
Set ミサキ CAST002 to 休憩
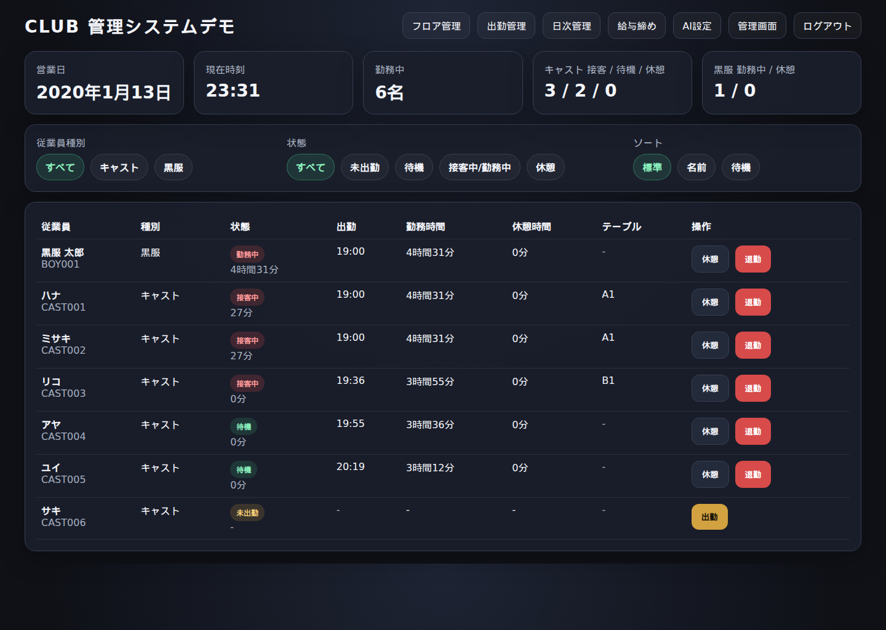[x=710, y=345]
